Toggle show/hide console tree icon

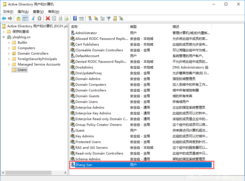coord(25,19)
